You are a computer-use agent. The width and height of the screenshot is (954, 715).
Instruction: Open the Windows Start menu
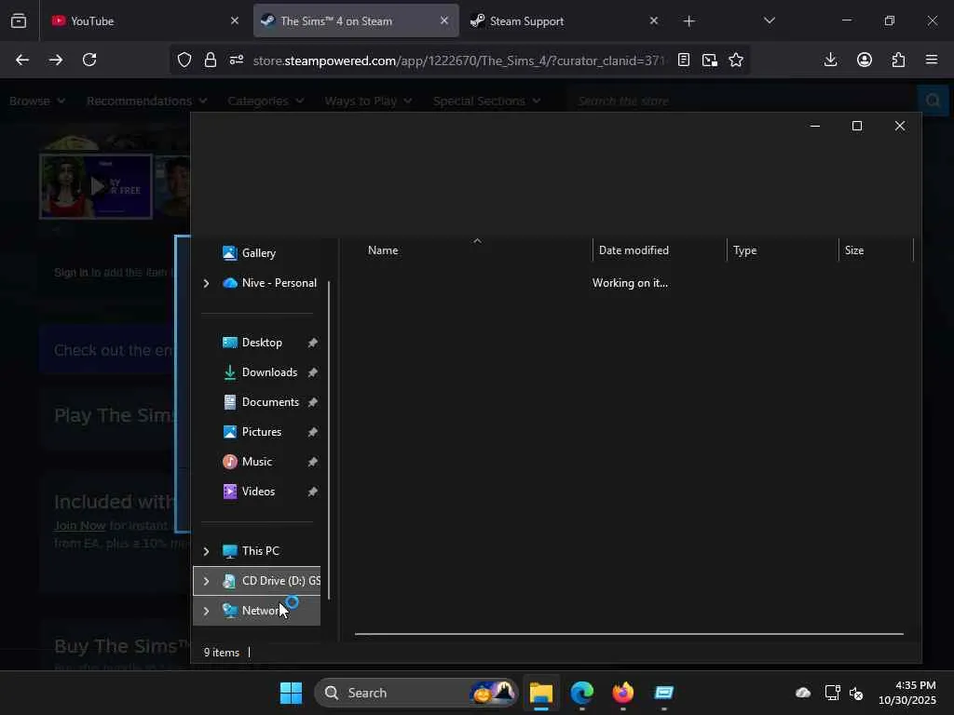pos(291,693)
